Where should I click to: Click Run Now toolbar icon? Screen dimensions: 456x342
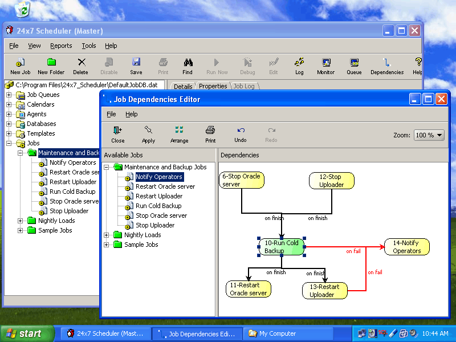coord(217,62)
